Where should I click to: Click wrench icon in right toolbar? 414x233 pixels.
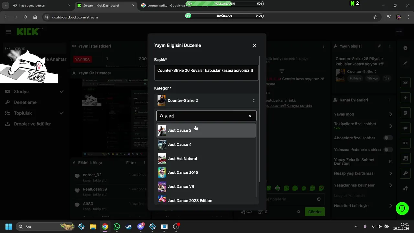point(405,173)
